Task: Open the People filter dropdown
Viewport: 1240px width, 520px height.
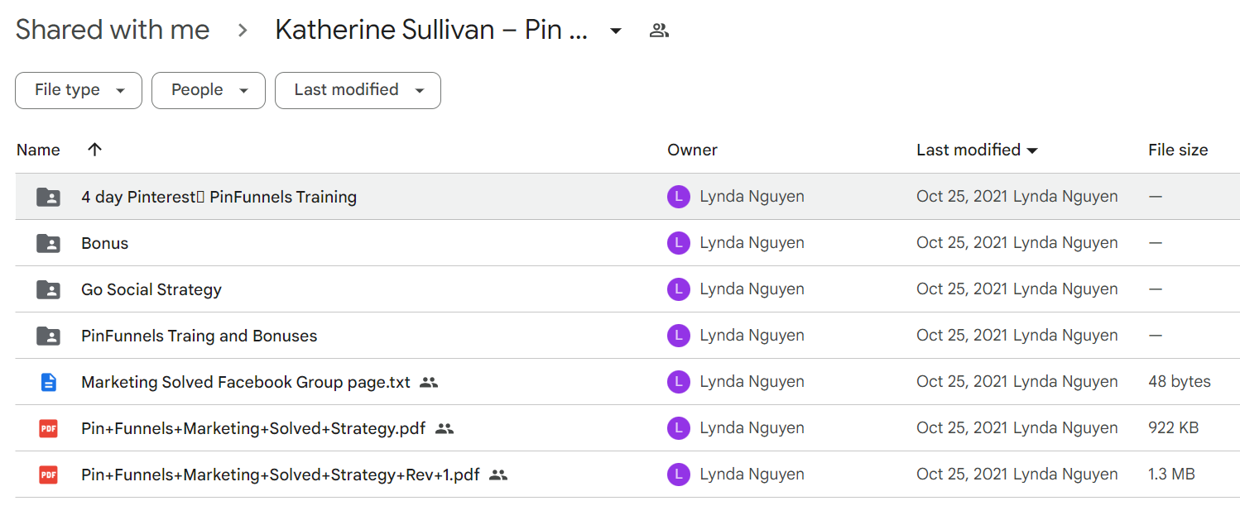Action: [209, 90]
